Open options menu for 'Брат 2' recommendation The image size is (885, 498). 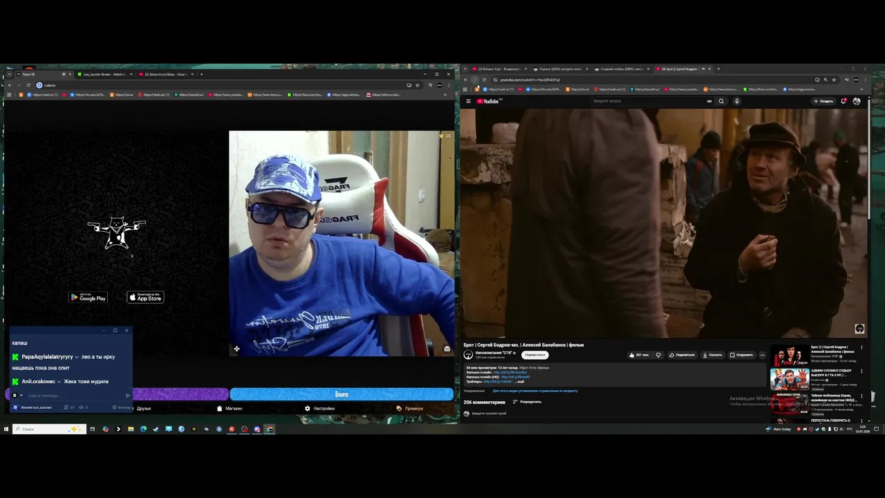click(x=861, y=347)
